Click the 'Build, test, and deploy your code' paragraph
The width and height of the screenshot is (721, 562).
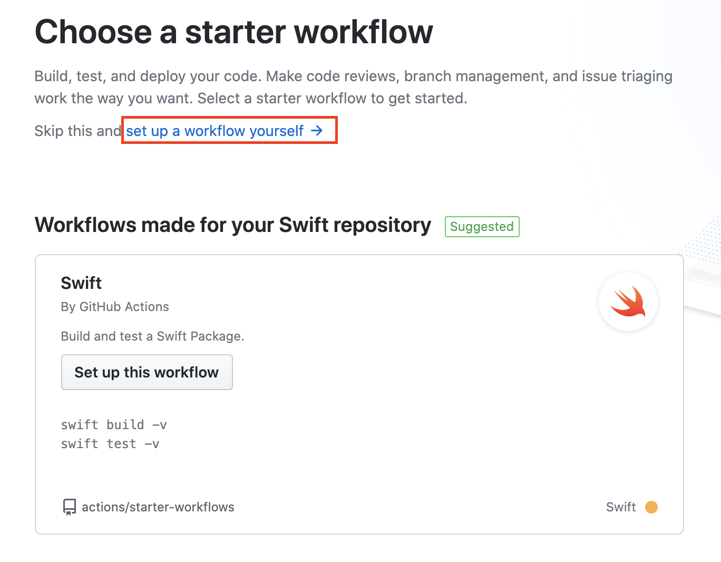coord(353,88)
